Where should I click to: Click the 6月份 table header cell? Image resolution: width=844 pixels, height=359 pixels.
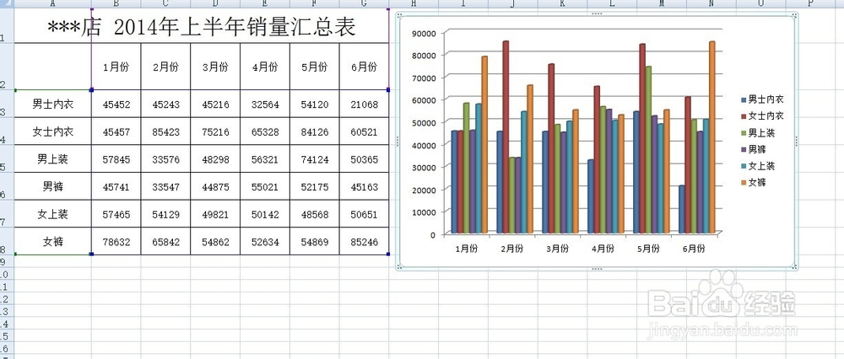[x=364, y=67]
